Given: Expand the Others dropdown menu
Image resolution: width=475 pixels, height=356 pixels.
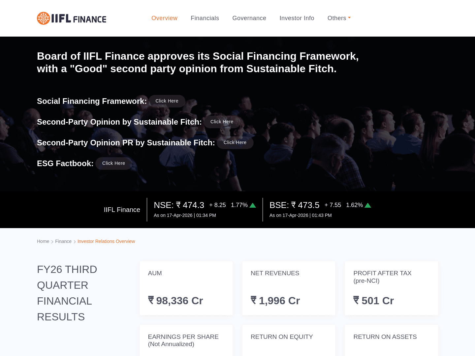Looking at the screenshot, I should pyautogui.click(x=339, y=18).
